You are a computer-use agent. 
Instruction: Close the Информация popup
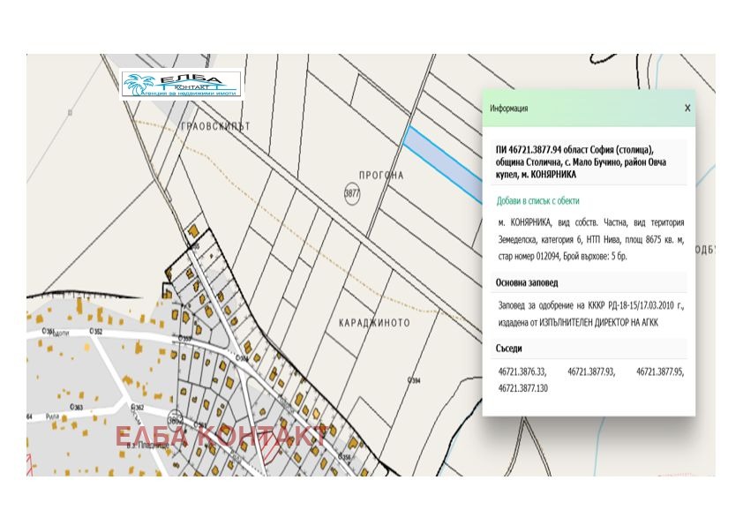pos(687,108)
